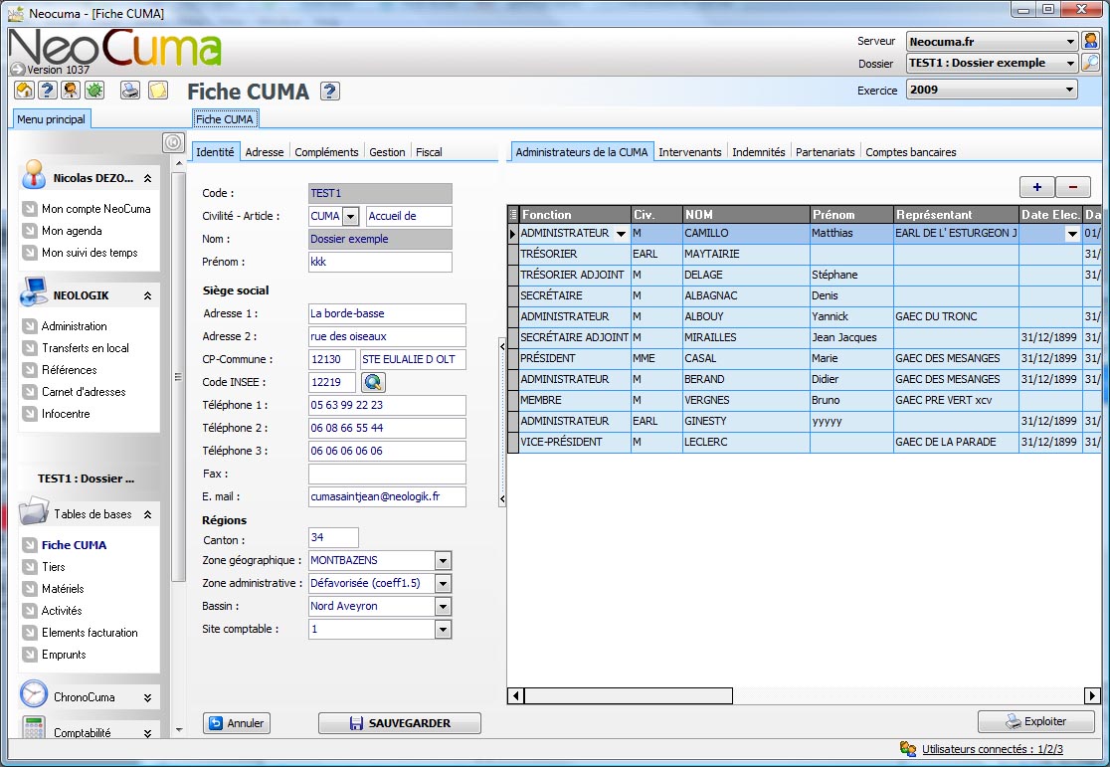
Task: Click the Matériels sidebar icon
Action: 30,589
